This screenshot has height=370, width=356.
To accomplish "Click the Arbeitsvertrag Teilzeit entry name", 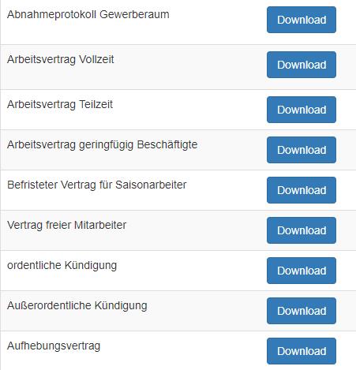I will pos(60,105).
